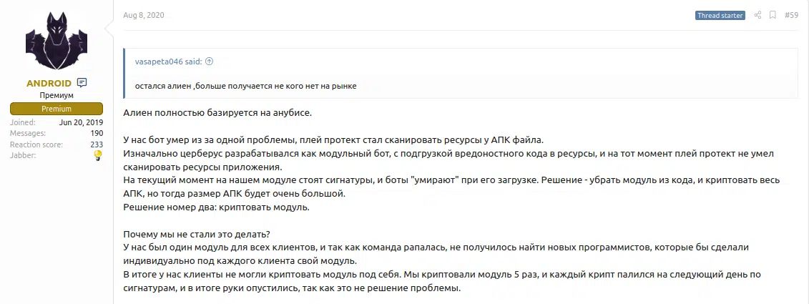
Task: Open the #59 post permalink
Action: pos(791,15)
